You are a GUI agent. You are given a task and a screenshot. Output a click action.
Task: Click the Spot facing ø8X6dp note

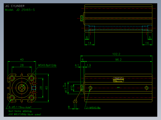[x=20, y=111]
